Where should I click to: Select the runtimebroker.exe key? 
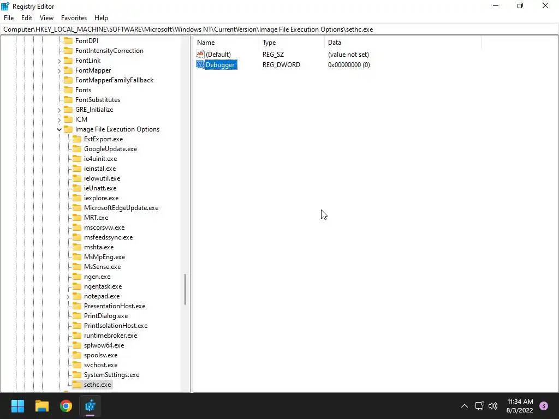tap(110, 336)
